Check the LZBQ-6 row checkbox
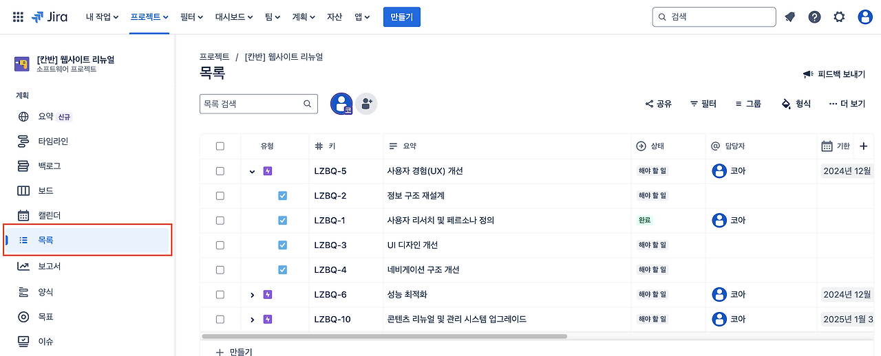The height and width of the screenshot is (356, 881). pyautogui.click(x=220, y=295)
